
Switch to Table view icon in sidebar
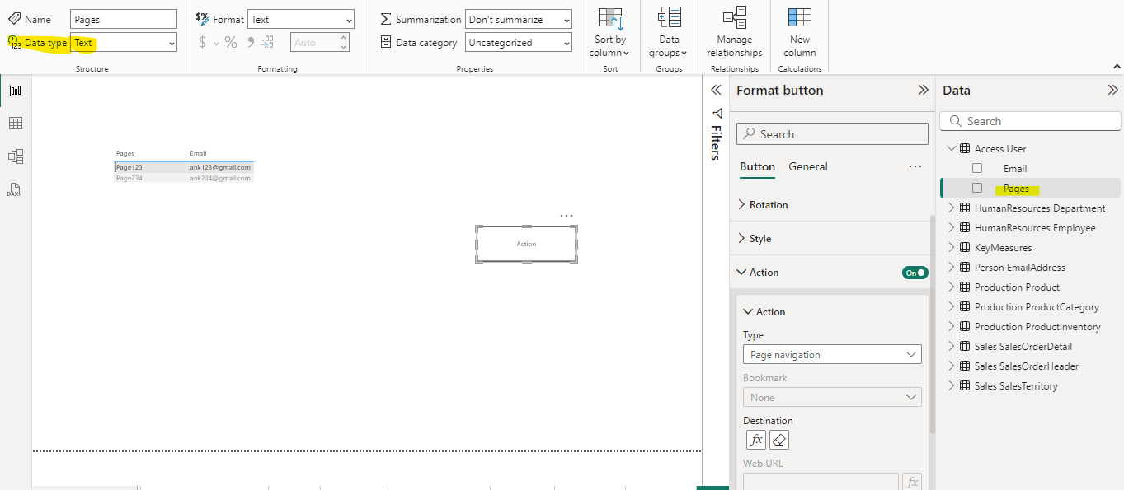pos(15,124)
